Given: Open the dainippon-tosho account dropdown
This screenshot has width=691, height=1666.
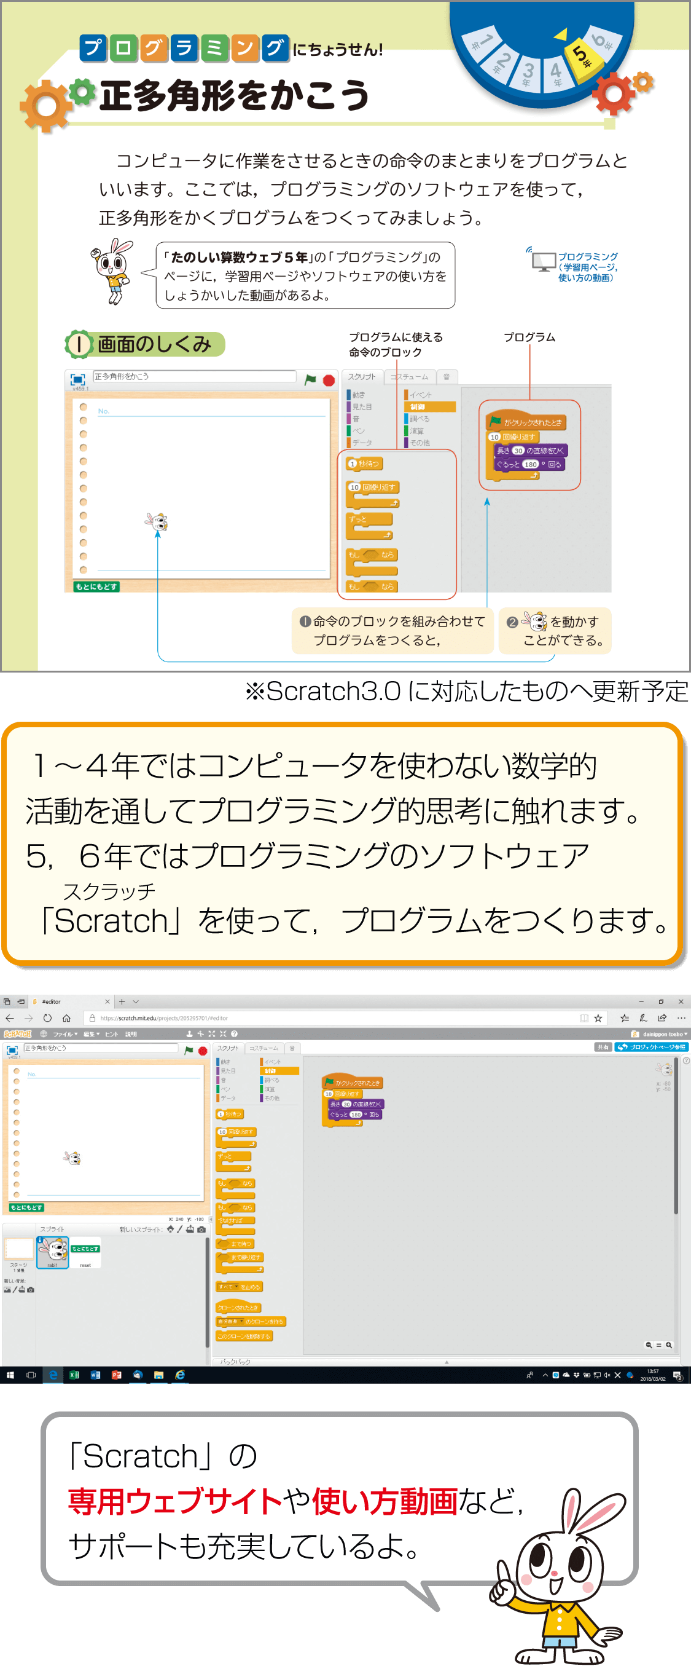Looking at the screenshot, I should 665,1034.
